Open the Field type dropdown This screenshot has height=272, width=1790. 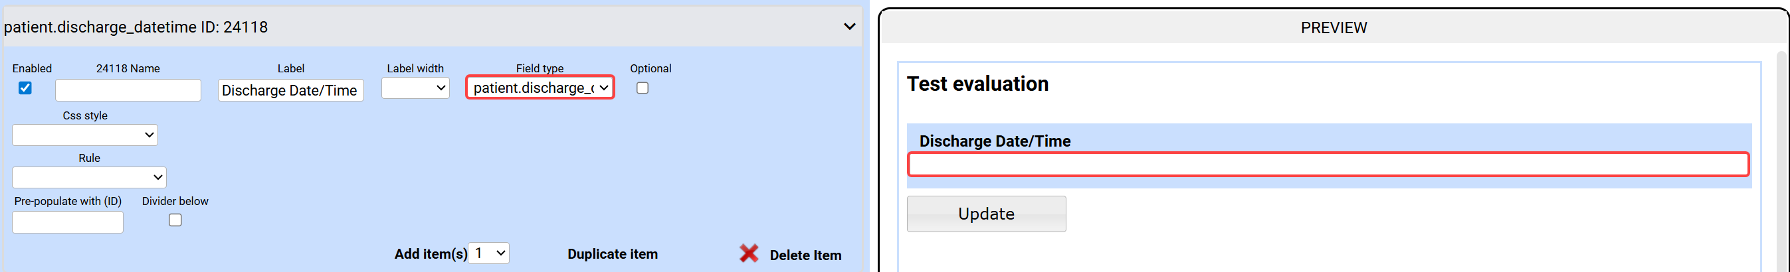[540, 88]
